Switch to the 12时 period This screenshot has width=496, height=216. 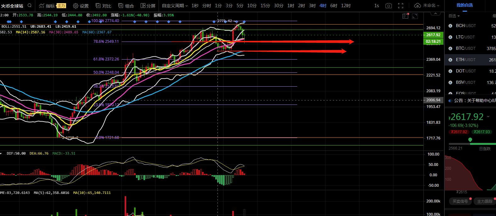[x=346, y=6]
